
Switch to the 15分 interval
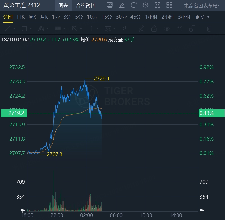(107, 17)
